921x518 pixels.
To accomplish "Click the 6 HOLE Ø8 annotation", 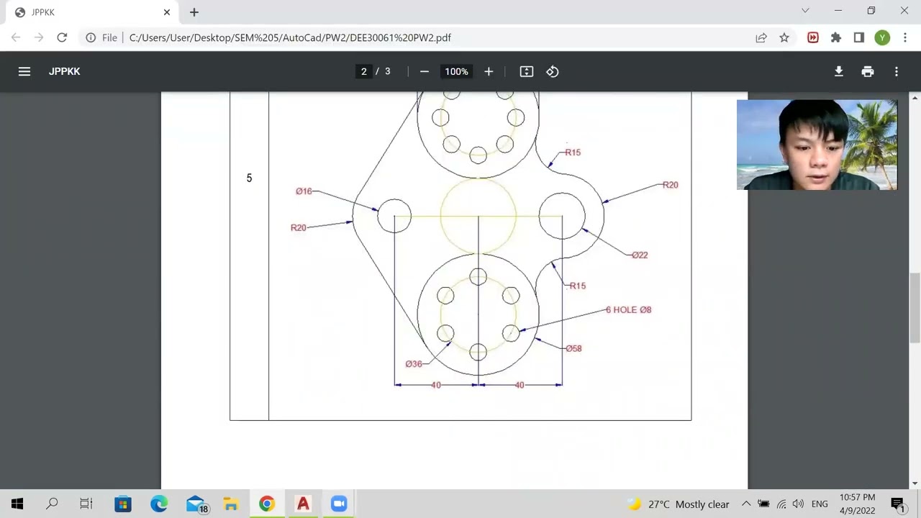I will point(628,309).
